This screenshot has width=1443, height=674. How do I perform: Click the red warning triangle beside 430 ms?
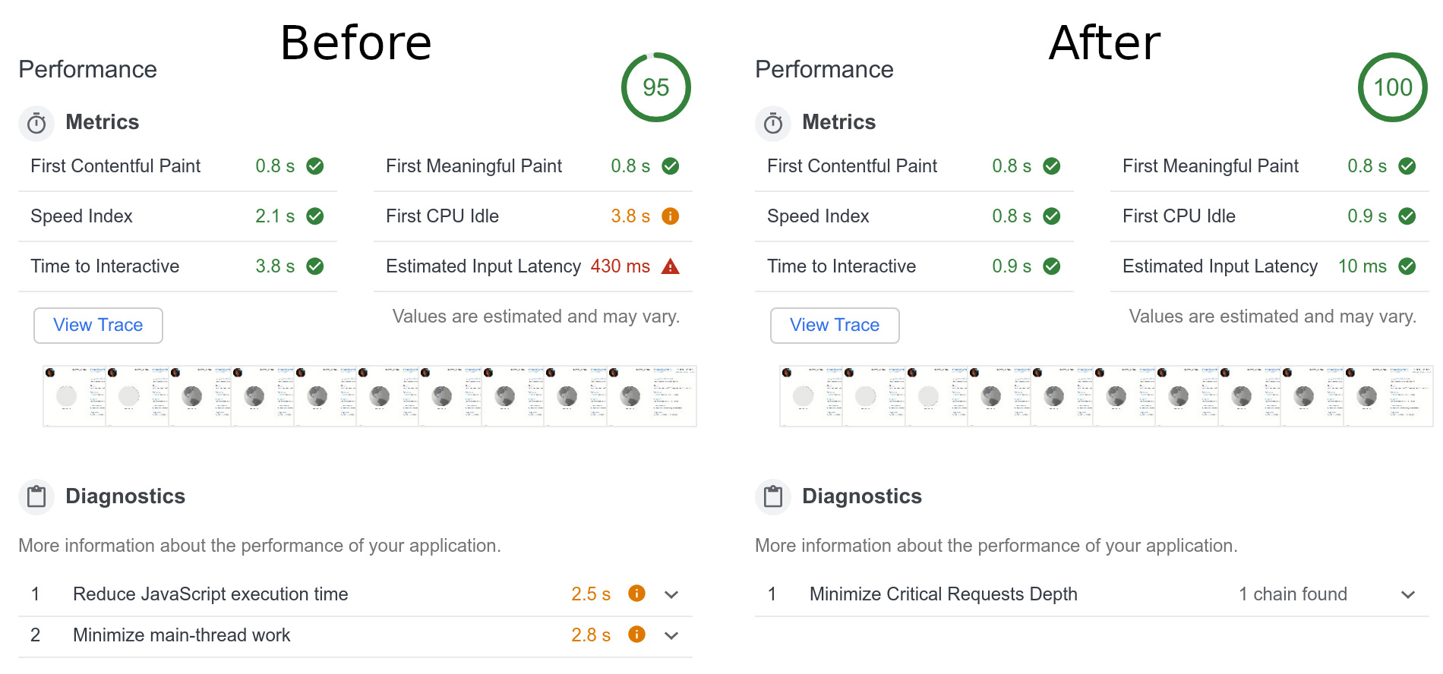pos(670,266)
